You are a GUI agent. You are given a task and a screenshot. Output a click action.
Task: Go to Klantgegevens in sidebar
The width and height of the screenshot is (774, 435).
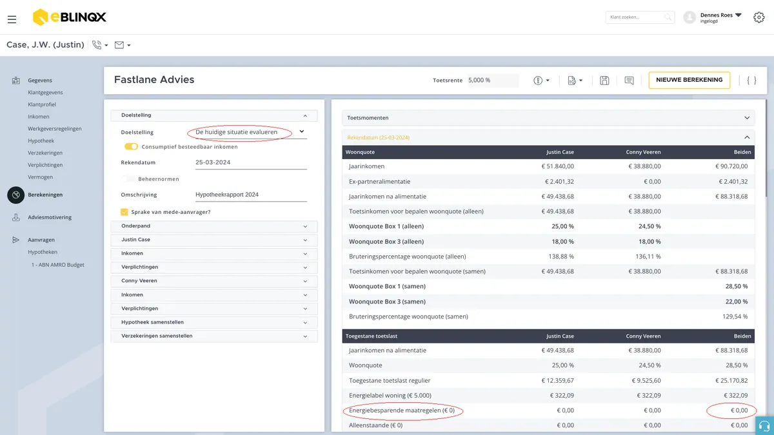pos(45,92)
